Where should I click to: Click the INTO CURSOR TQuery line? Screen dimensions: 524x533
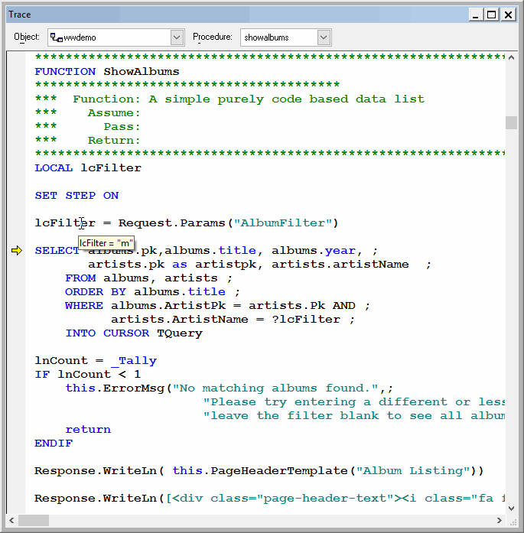[x=134, y=333]
